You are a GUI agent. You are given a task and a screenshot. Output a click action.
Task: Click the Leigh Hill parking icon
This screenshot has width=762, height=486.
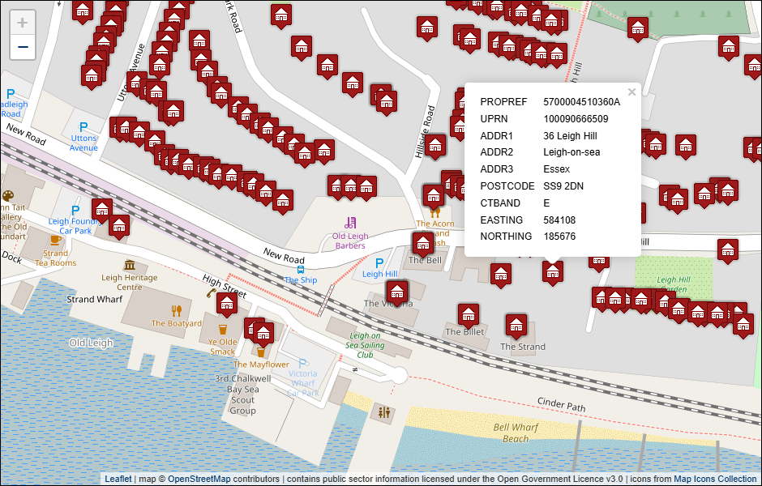(379, 263)
